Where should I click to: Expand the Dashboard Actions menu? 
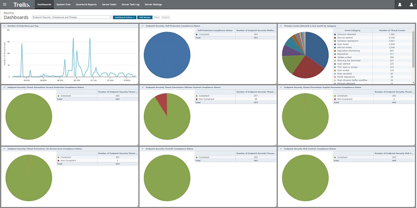coord(125,17)
